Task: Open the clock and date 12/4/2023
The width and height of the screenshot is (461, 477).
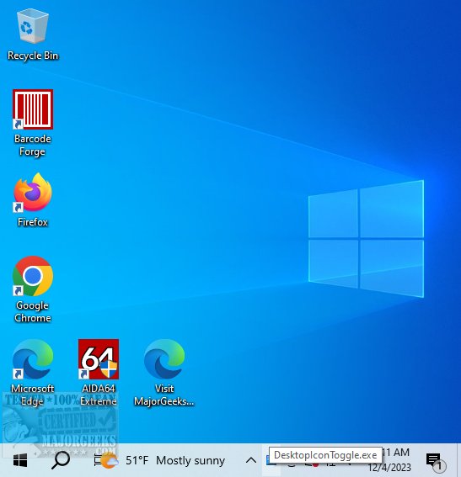Action: tap(389, 460)
